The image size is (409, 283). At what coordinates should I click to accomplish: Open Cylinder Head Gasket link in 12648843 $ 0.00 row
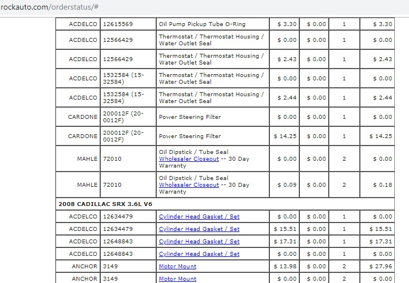tap(199, 254)
